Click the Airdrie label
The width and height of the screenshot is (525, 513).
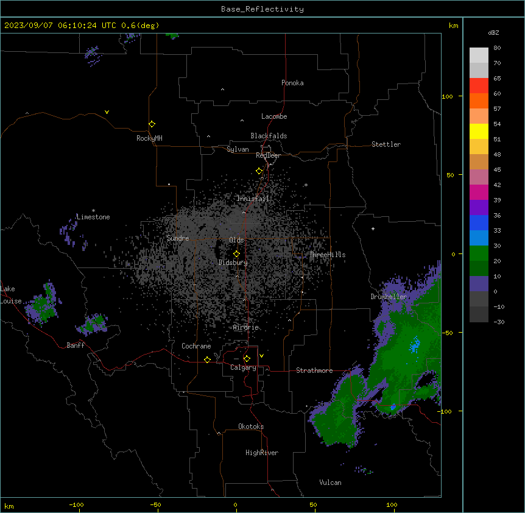point(246,327)
